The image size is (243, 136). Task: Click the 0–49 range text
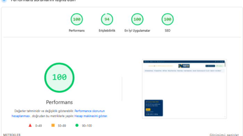pos(39,126)
